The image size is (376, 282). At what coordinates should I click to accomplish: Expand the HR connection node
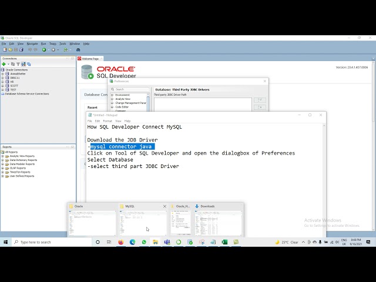[2, 82]
